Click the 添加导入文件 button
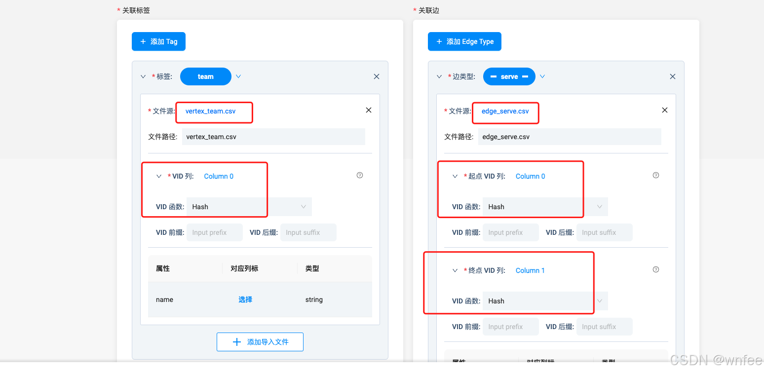This screenshot has width=764, height=373. (260, 342)
